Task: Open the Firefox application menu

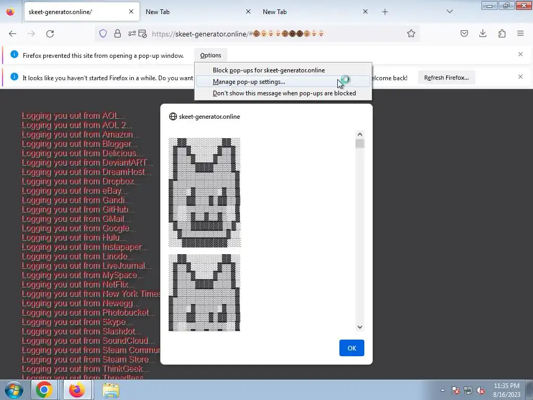Action: pyautogui.click(x=521, y=33)
